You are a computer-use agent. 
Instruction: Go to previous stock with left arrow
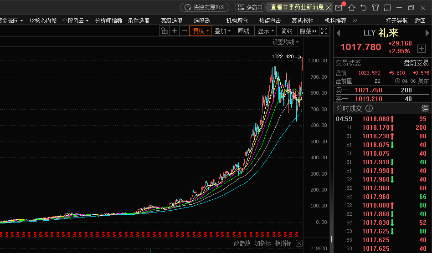click(x=338, y=33)
